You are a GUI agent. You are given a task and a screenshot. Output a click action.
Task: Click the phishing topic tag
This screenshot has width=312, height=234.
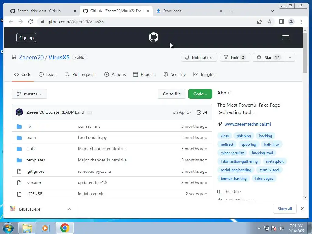(x=243, y=136)
